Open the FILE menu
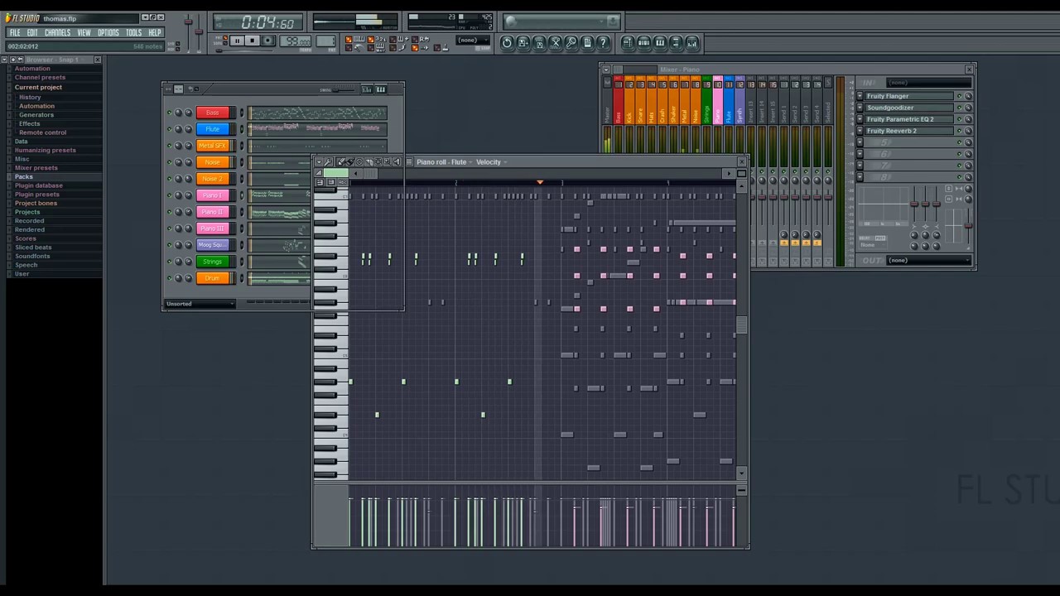 click(x=15, y=33)
